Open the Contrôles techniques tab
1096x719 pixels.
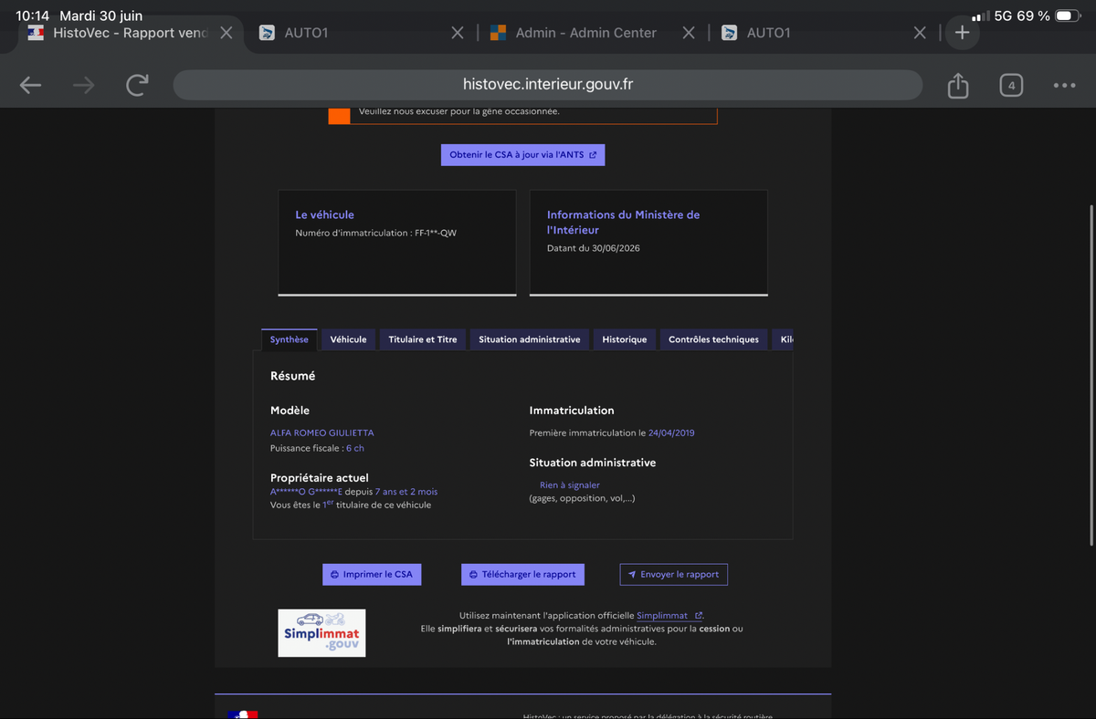pos(713,339)
